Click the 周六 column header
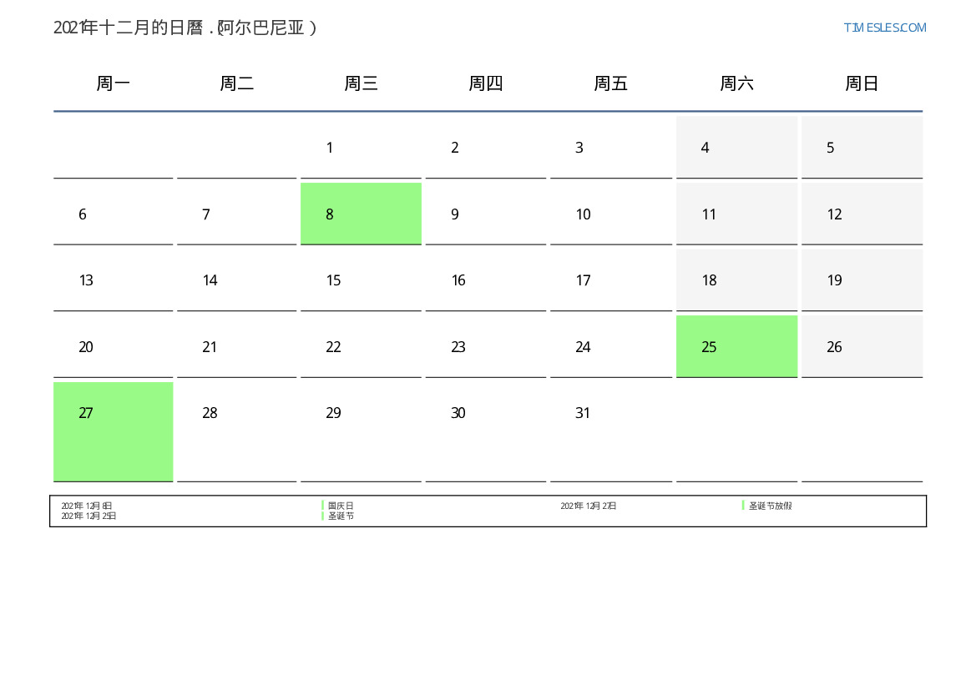The height and width of the screenshot is (690, 976). (x=736, y=83)
